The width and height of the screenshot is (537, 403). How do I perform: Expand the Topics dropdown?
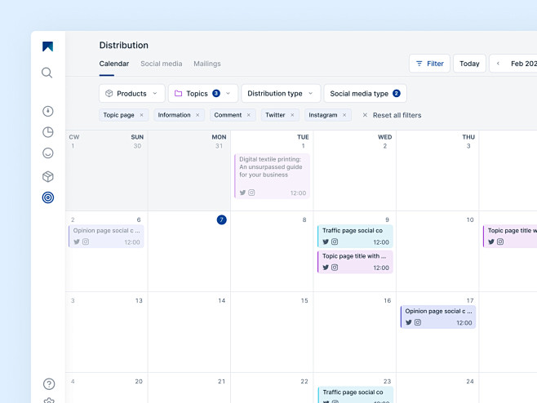click(202, 94)
